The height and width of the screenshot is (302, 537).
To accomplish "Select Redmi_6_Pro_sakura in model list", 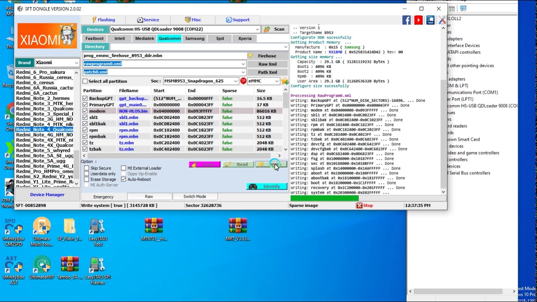I will pyautogui.click(x=44, y=72).
